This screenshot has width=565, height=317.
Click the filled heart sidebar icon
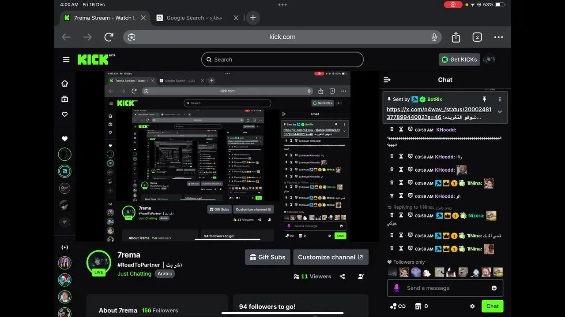click(x=65, y=139)
